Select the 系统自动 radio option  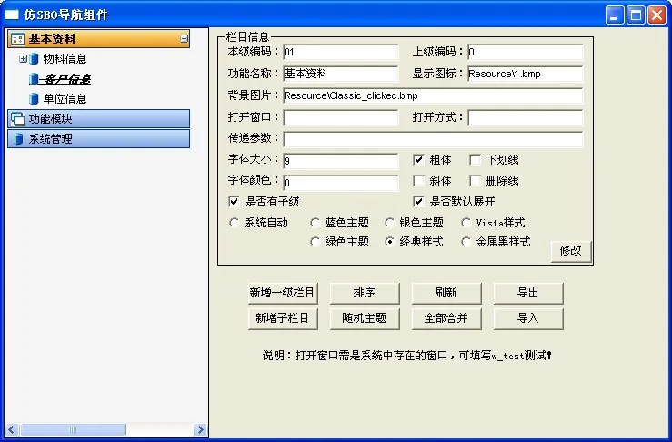coord(234,223)
